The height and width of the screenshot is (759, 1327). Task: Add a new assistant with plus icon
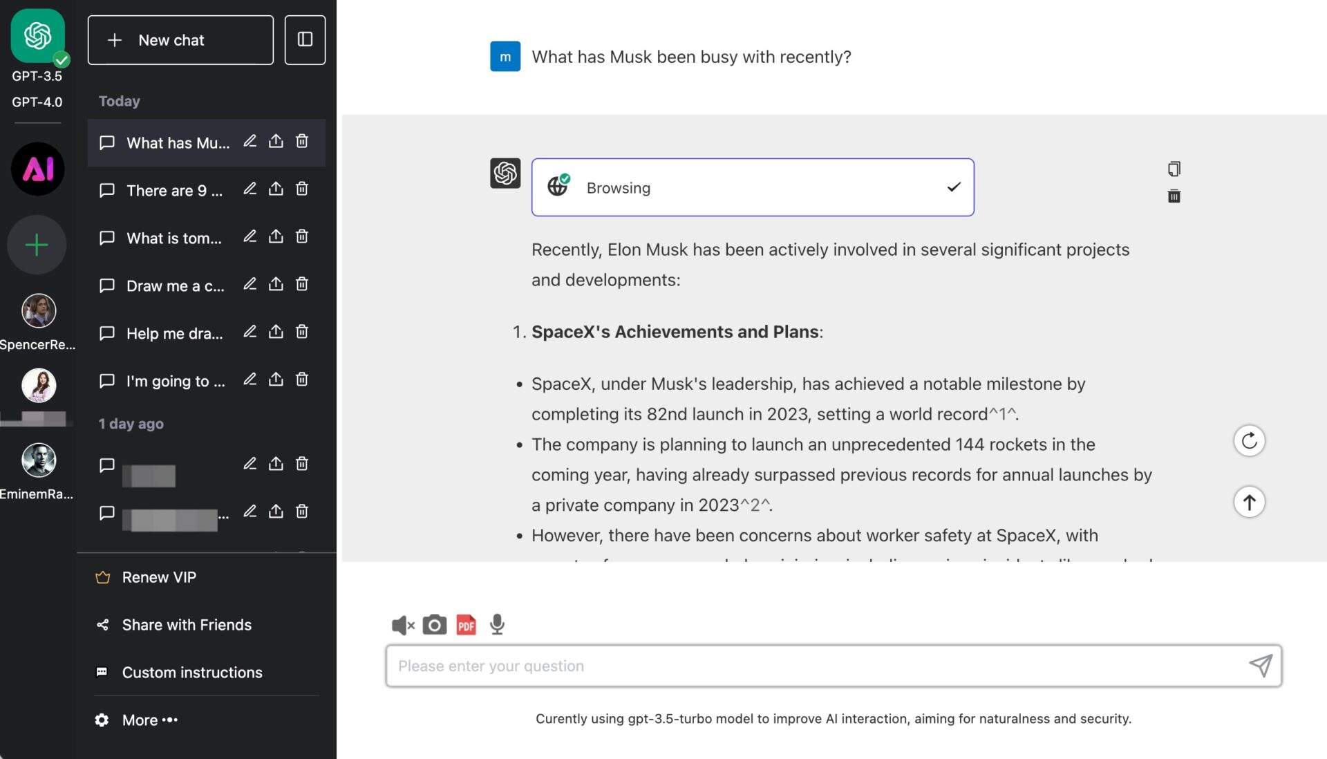37,245
